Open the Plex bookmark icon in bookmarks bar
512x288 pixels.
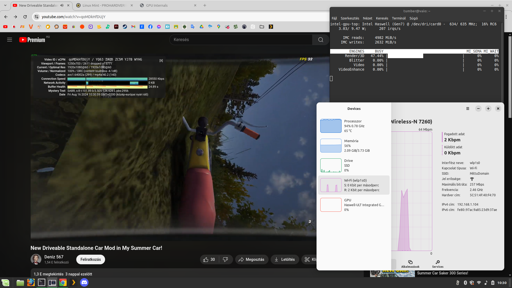(271, 27)
